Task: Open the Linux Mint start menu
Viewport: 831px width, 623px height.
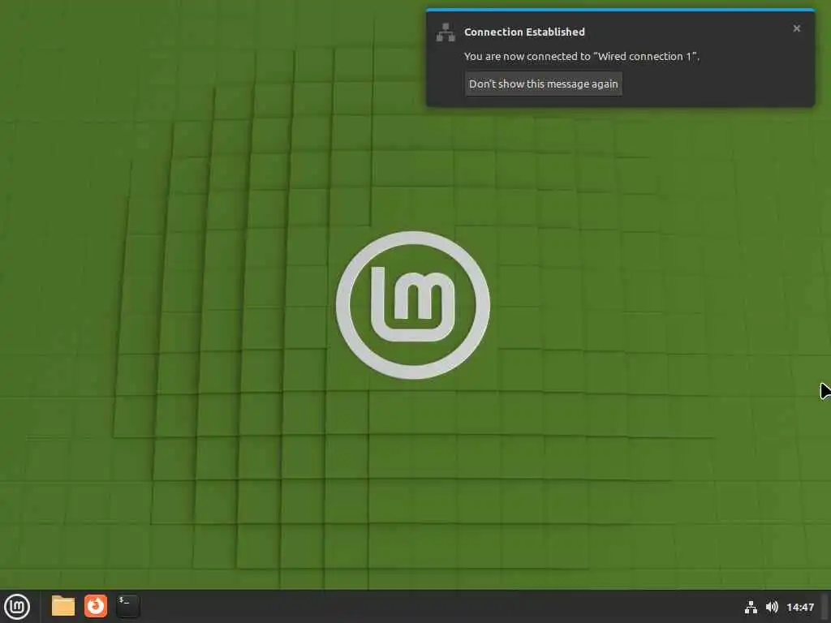Action: (17, 607)
